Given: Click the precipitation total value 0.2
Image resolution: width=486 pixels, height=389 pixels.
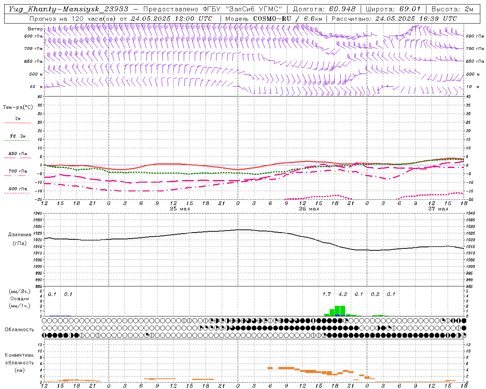Looking at the screenshot, I should [x=375, y=294].
